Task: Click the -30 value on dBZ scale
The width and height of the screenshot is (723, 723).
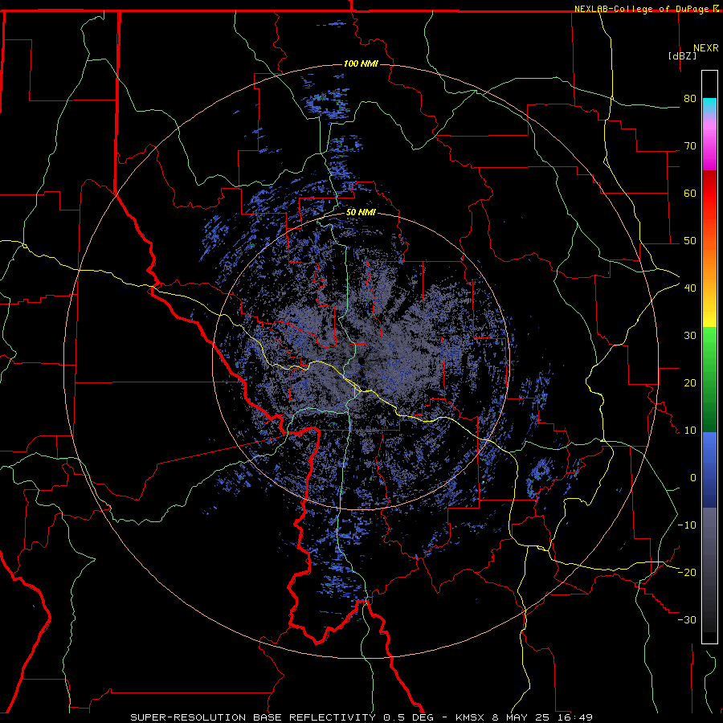Action: 687,620
